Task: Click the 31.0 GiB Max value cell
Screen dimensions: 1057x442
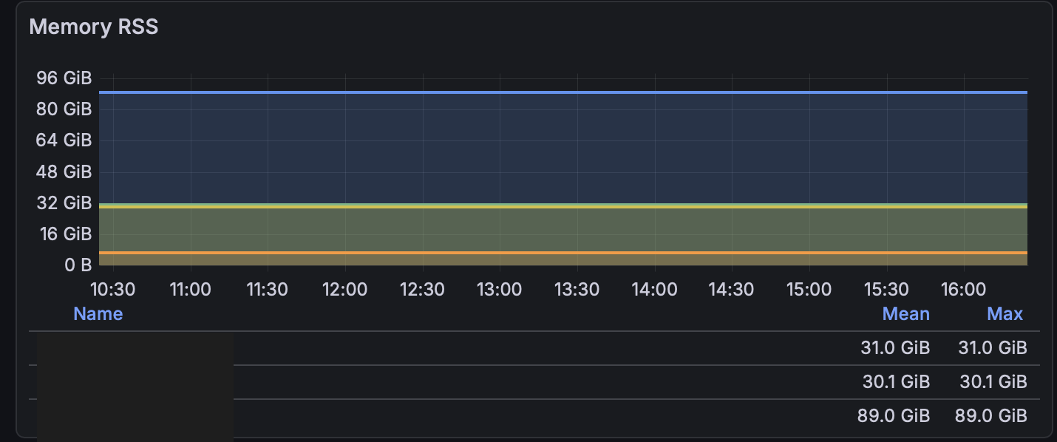Action: point(993,347)
